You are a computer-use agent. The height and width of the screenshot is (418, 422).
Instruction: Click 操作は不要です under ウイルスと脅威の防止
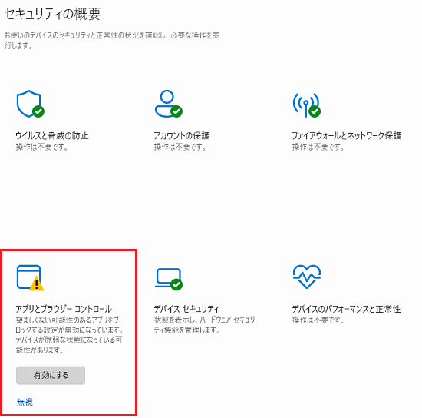[41, 148]
